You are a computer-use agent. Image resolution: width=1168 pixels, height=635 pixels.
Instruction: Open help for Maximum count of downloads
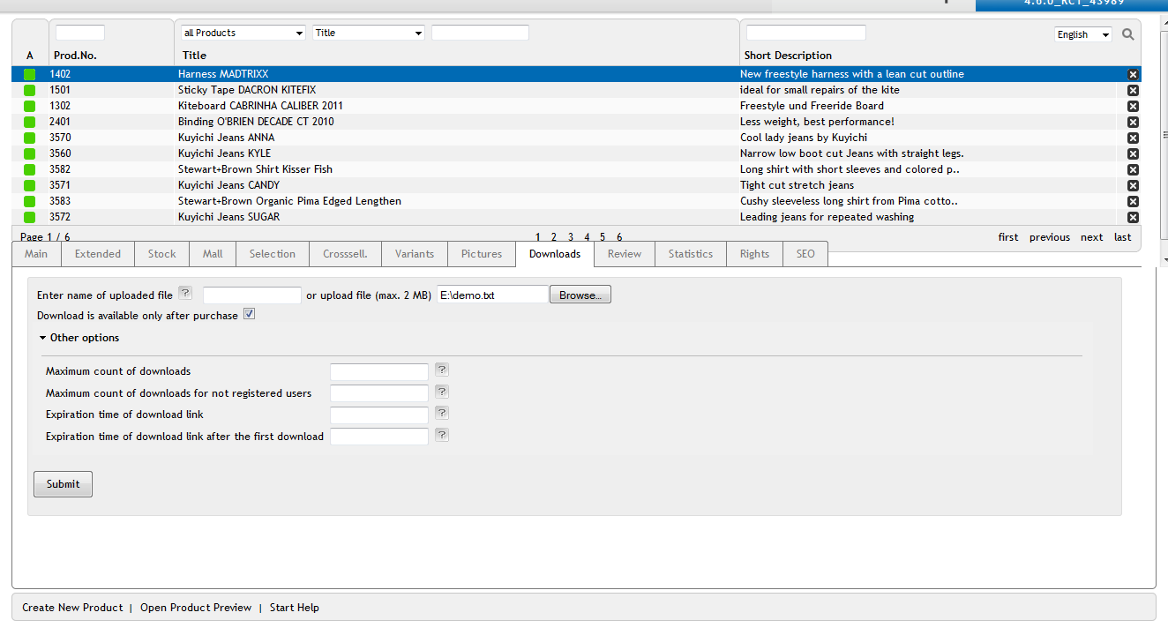tap(442, 370)
